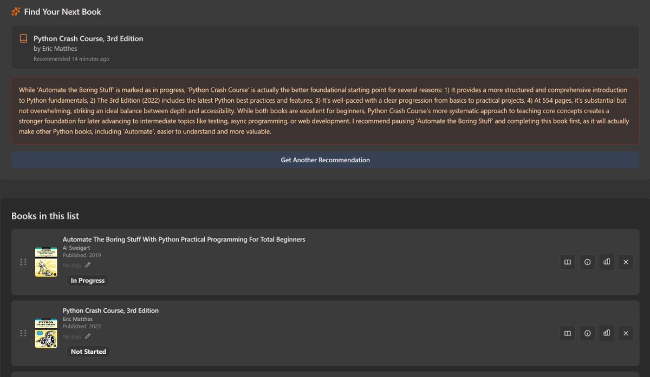
Task: Grab the drag handle of Automate The Boring Stuff
Action: [23, 262]
